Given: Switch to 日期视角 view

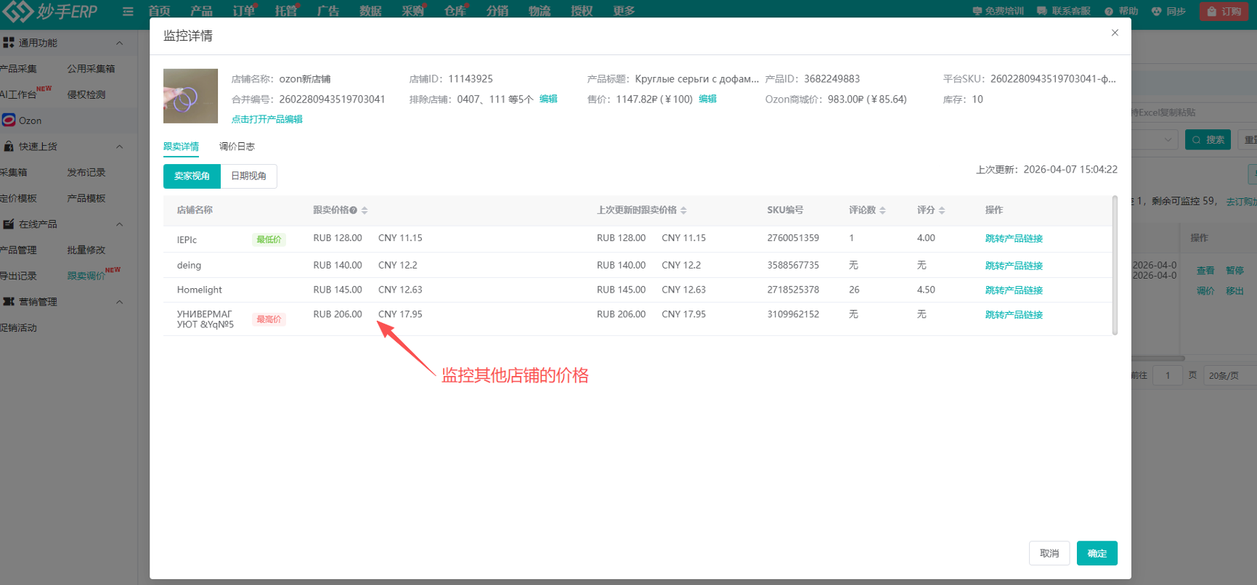Looking at the screenshot, I should point(248,176).
